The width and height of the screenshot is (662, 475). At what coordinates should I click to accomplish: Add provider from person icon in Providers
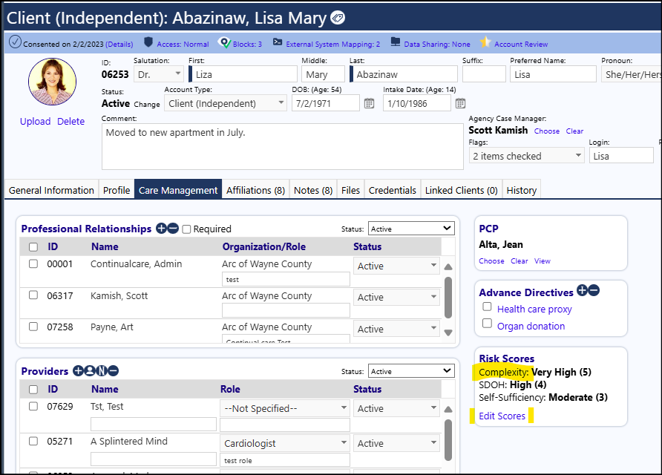point(90,370)
